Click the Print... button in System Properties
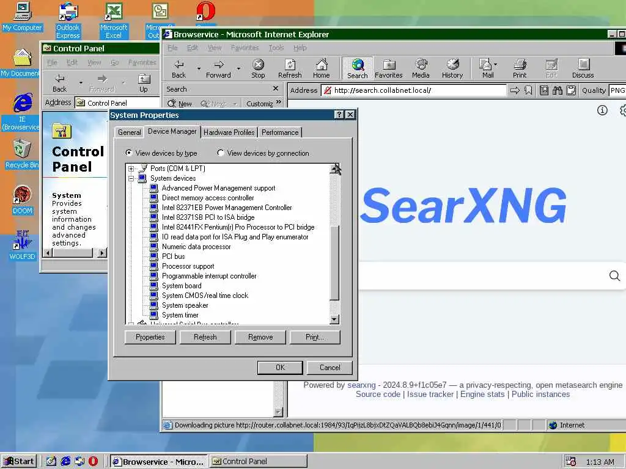 pos(315,337)
